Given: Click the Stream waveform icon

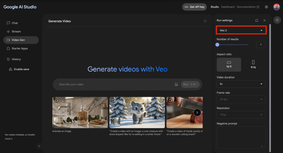Looking at the screenshot, I should point(8,31).
